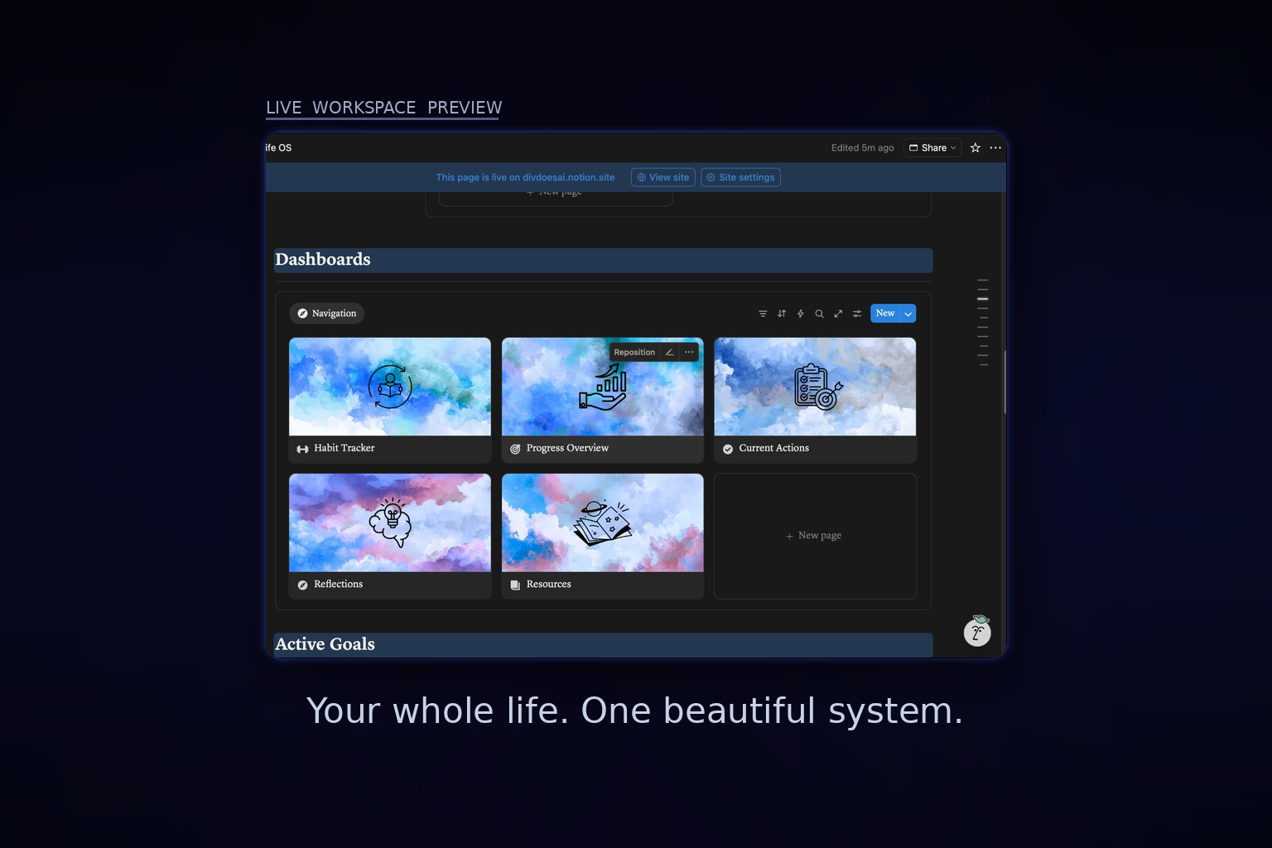The height and width of the screenshot is (848, 1272).
Task: Click the Navigation view compass icon
Action: click(x=303, y=313)
